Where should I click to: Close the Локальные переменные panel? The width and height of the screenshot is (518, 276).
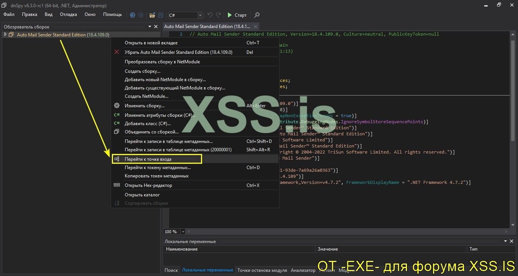[x=512, y=241]
